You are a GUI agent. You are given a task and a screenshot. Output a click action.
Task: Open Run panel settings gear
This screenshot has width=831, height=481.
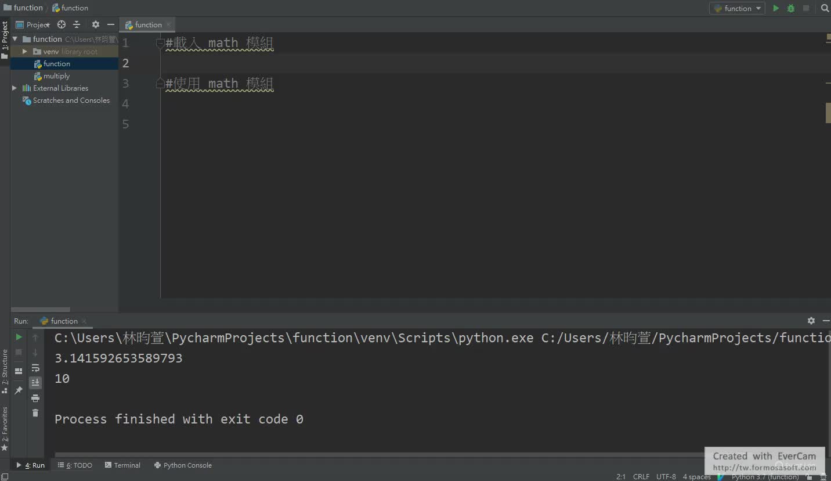[811, 321]
